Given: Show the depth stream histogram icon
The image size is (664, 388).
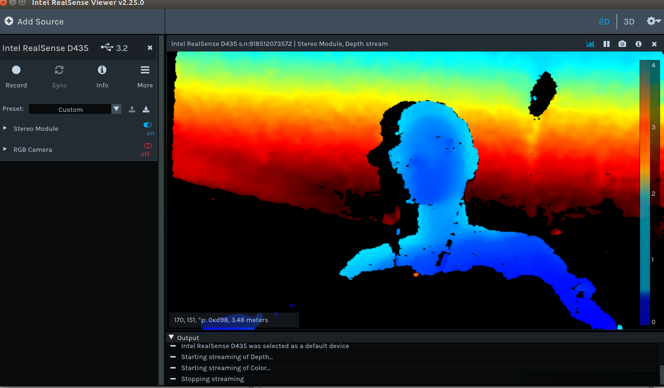Looking at the screenshot, I should [x=591, y=44].
